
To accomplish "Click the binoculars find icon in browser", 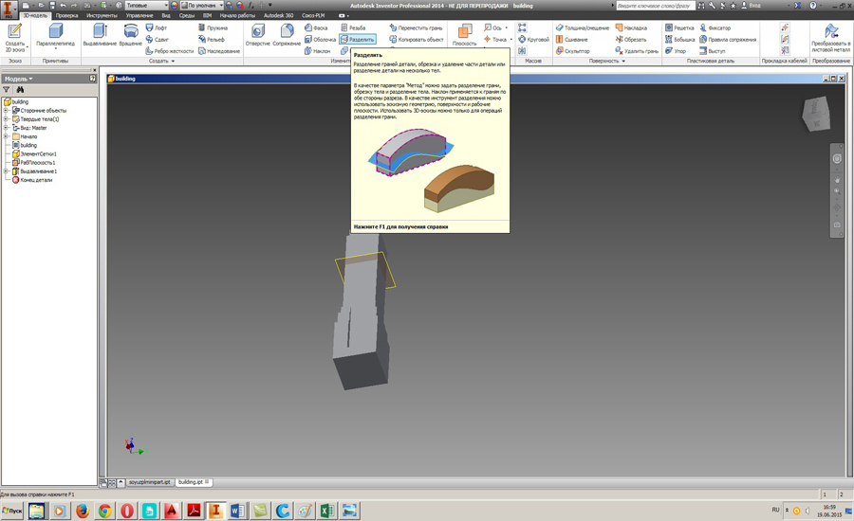I will click(20, 90).
